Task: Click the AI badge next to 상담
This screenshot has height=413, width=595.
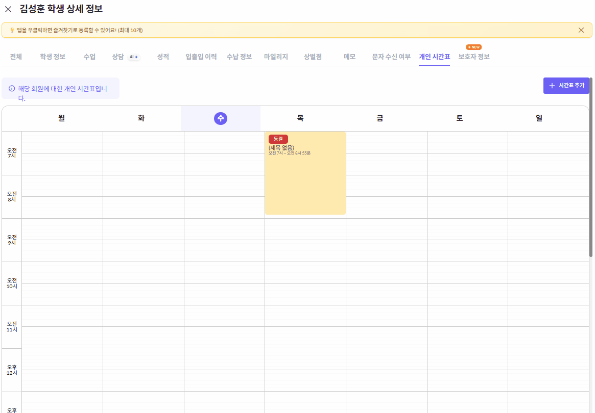Action: point(134,57)
